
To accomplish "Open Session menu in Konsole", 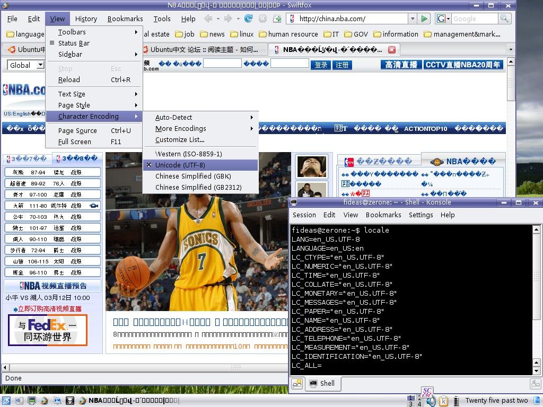I will 304,215.
